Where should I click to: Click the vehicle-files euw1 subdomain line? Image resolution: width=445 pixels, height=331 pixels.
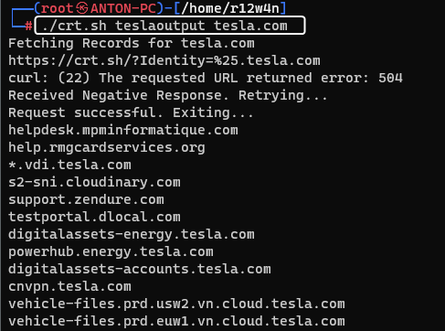[x=176, y=321]
